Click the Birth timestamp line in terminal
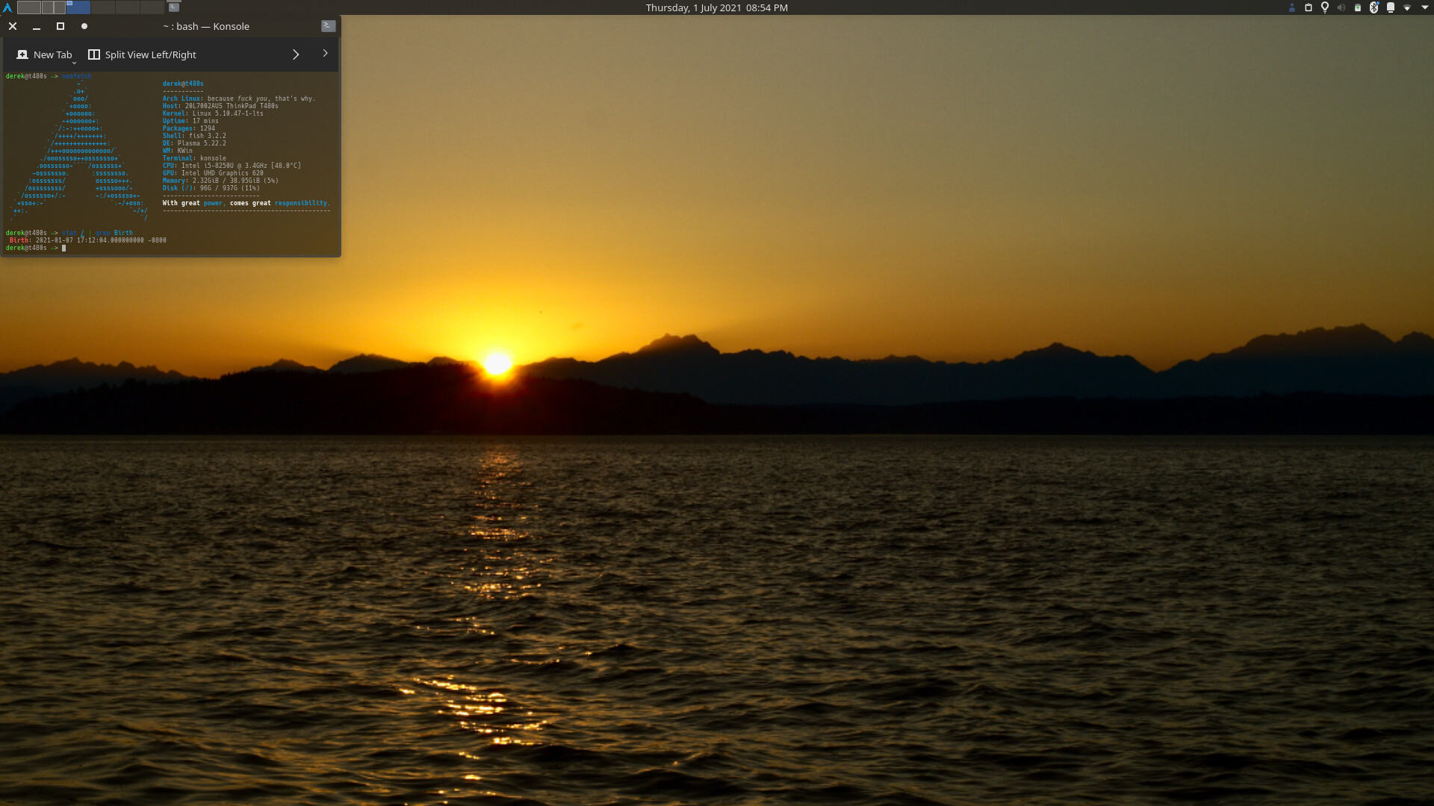This screenshot has height=806, width=1434. (87, 240)
